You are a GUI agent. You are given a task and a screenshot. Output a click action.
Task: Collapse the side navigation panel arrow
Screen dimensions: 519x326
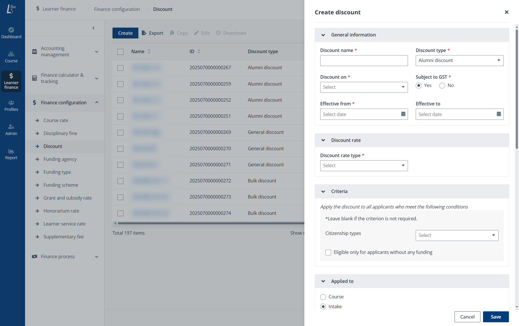[x=94, y=28]
